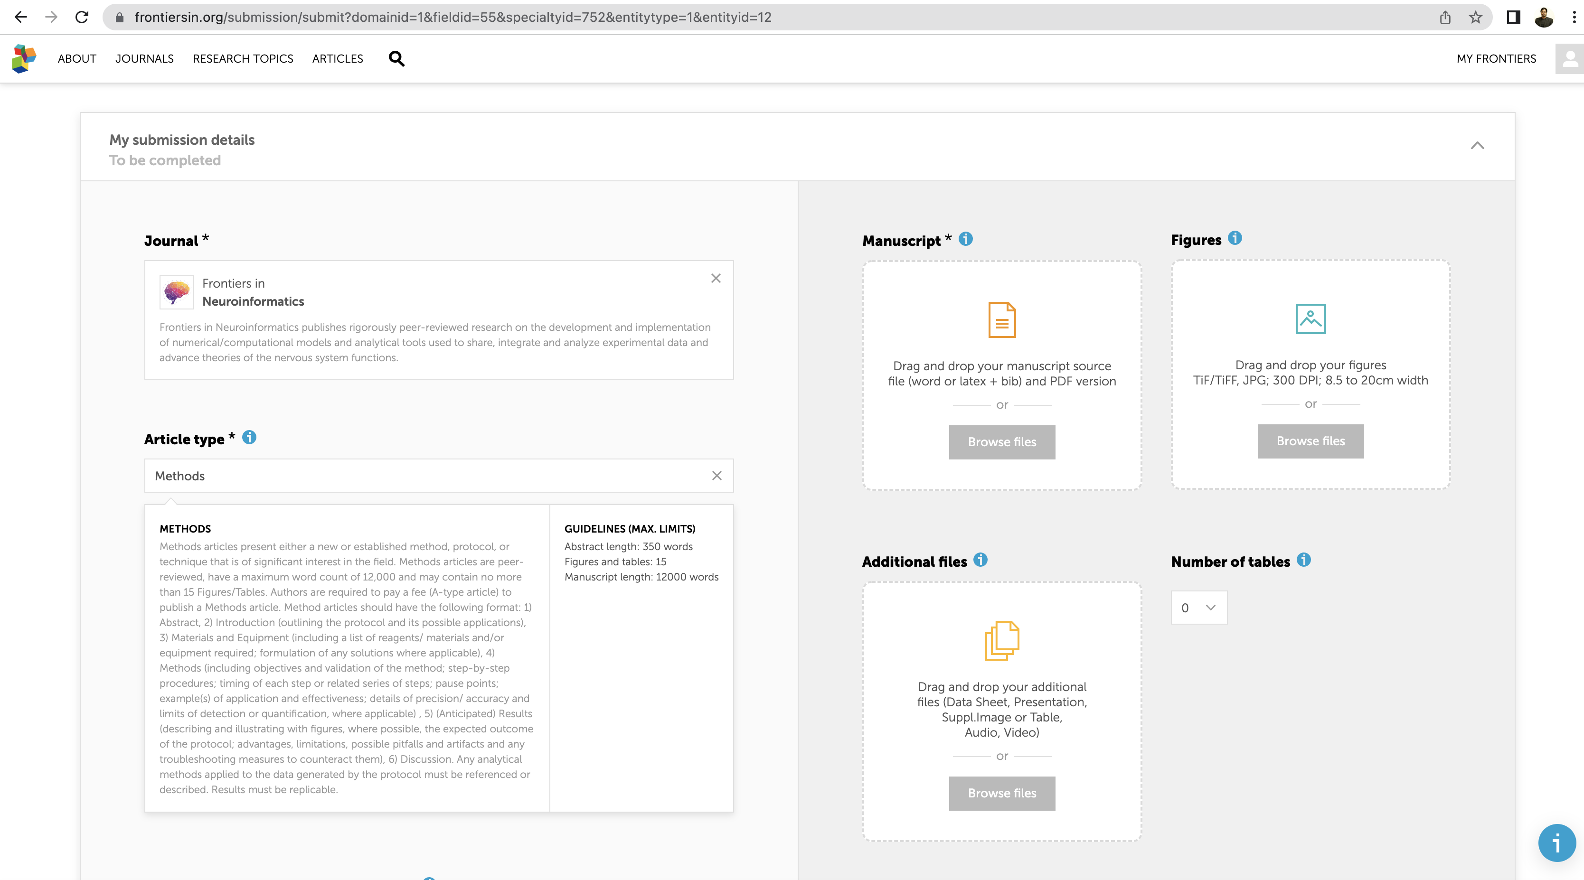Click Browse files under Manuscript
This screenshot has height=880, width=1584.
click(1002, 442)
